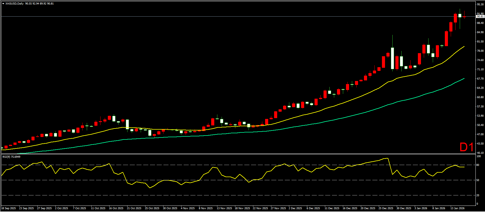Click the XAGUSD,Daily chart title text
The image size is (485, 212).
click(x=15, y=4)
